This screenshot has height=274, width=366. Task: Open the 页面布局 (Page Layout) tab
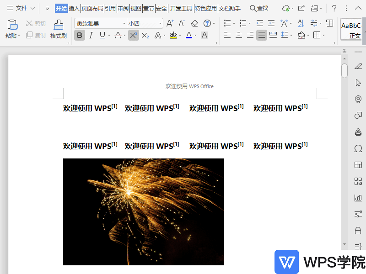pyautogui.click(x=92, y=8)
